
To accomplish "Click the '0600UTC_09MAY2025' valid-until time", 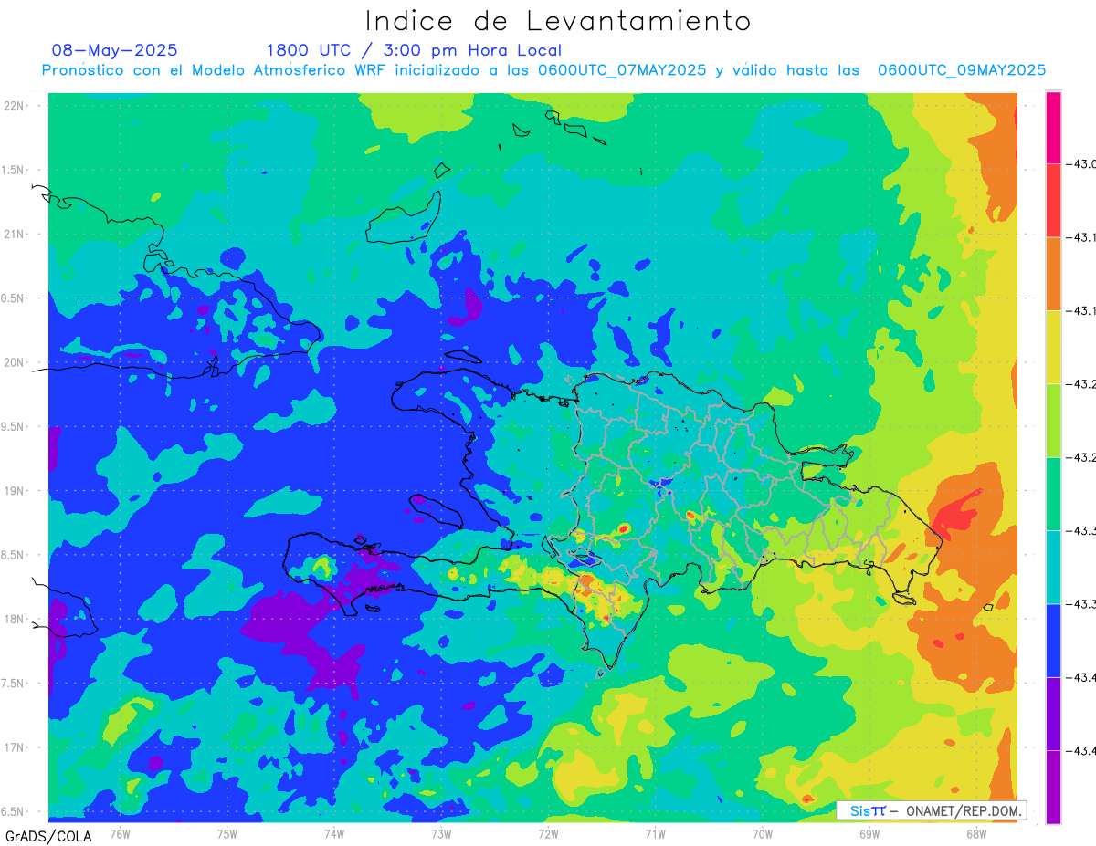I will click(x=962, y=70).
